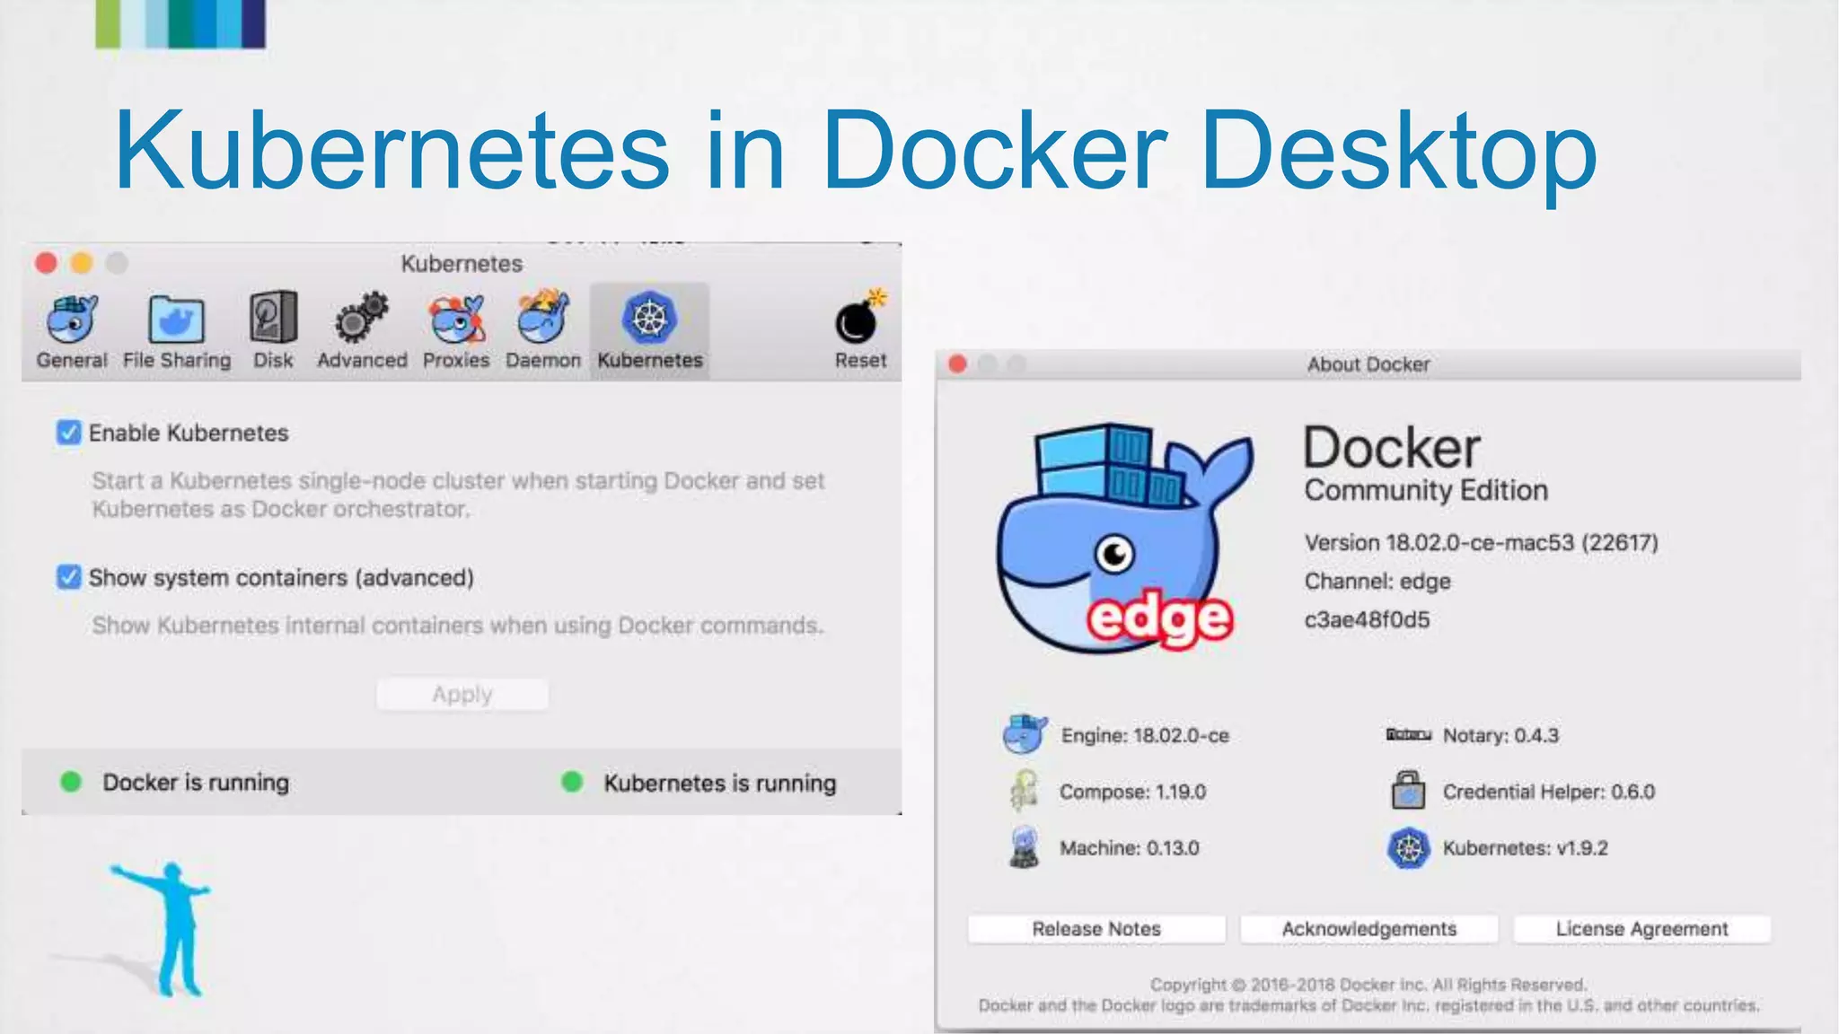Viewport: 1839px width, 1034px height.
Task: Click the Docker edge whale logo
Action: [1125, 538]
